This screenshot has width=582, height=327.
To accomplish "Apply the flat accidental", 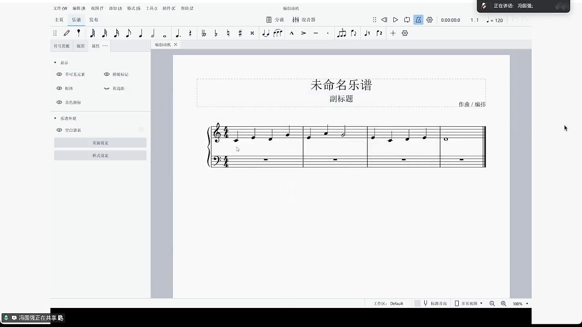I will point(216,33).
